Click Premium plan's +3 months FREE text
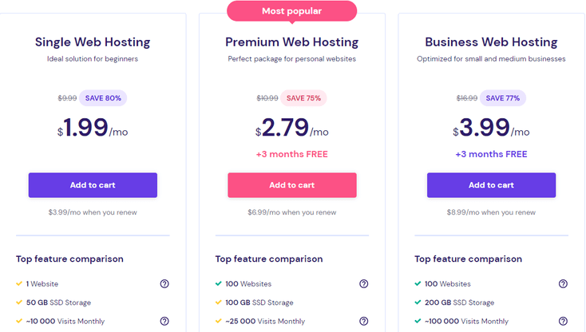The image size is (586, 332). click(x=292, y=154)
